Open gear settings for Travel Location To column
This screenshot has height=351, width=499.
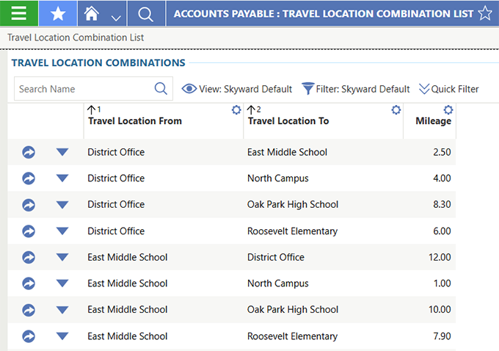click(x=396, y=110)
